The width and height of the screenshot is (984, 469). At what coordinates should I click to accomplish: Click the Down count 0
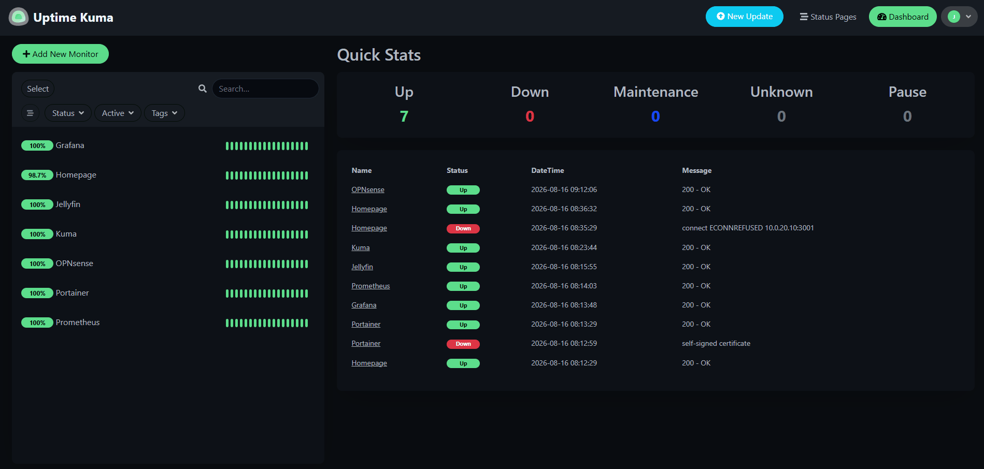(530, 116)
